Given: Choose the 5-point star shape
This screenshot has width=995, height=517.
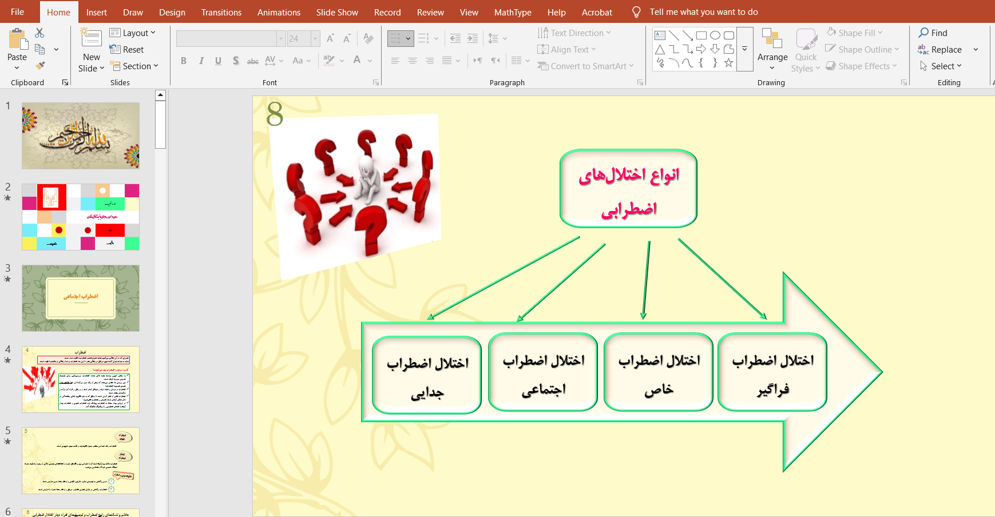Looking at the screenshot, I should point(728,63).
